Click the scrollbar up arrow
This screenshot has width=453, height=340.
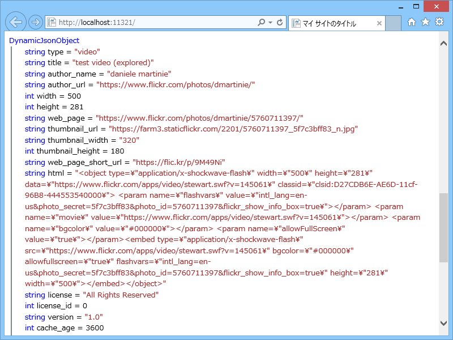coord(443,44)
